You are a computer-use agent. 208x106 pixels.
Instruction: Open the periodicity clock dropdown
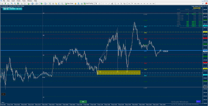[33, 4]
